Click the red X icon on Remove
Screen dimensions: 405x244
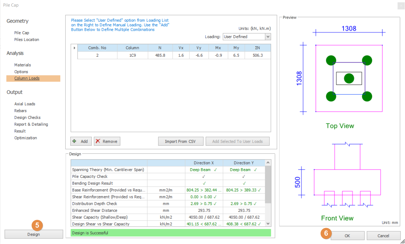click(x=98, y=141)
